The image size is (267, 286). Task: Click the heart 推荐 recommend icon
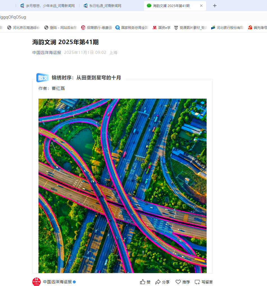178,282
